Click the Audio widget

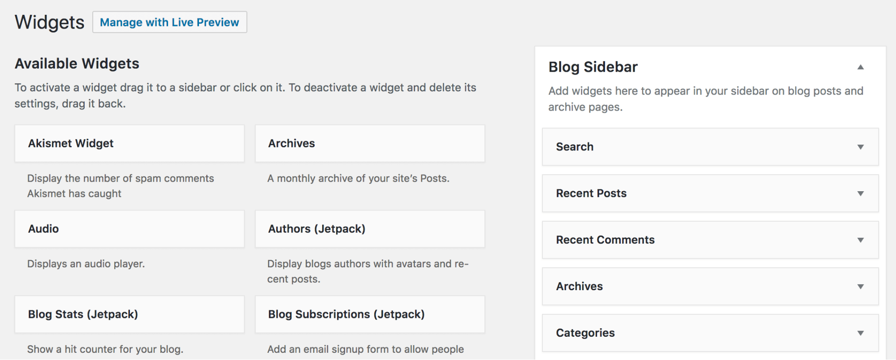coord(129,229)
